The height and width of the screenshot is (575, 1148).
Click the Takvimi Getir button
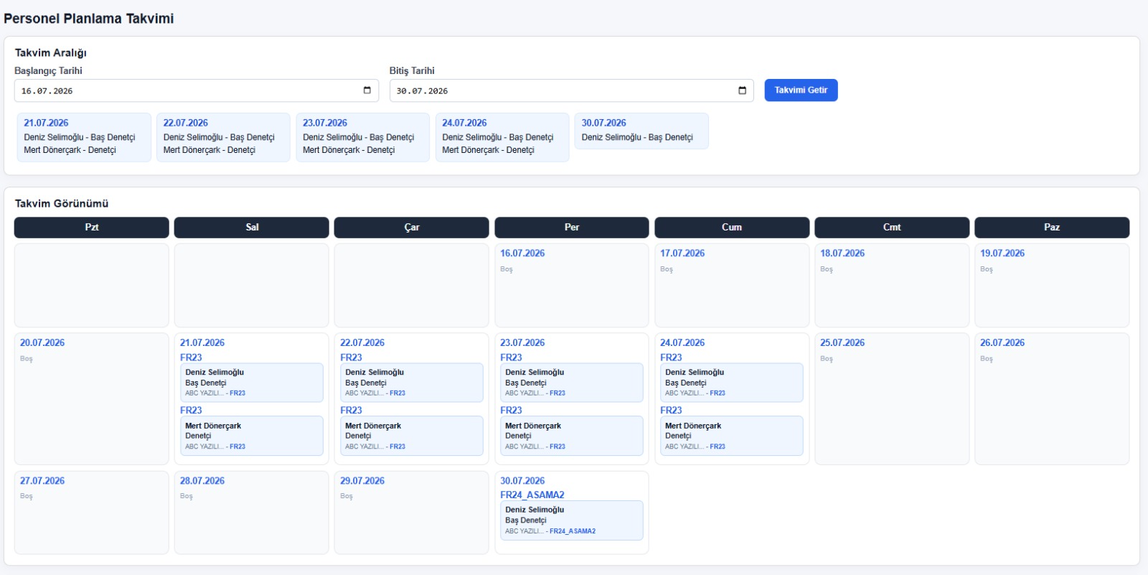(x=801, y=90)
